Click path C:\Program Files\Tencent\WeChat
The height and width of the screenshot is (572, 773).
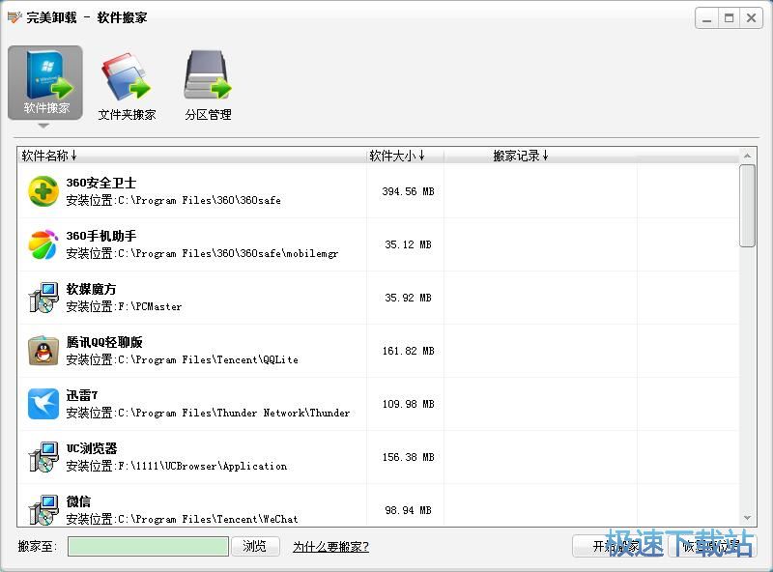(x=208, y=519)
